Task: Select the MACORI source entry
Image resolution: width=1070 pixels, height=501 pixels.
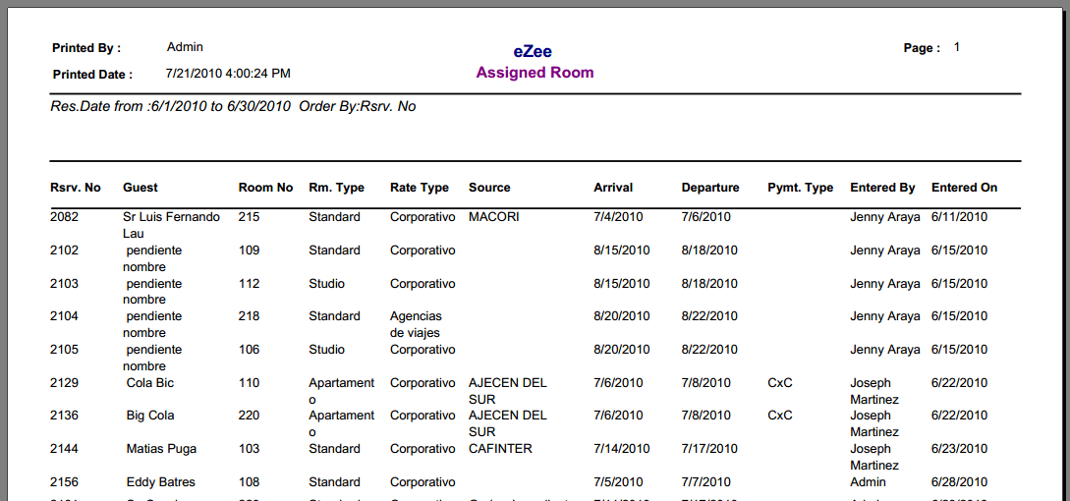Action: (494, 217)
